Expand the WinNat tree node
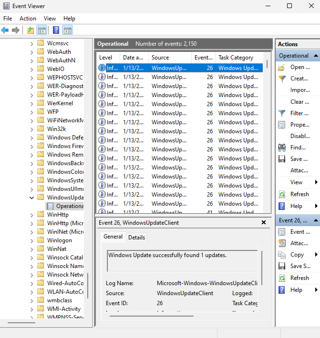The height and width of the screenshot is (338, 320). point(32,249)
